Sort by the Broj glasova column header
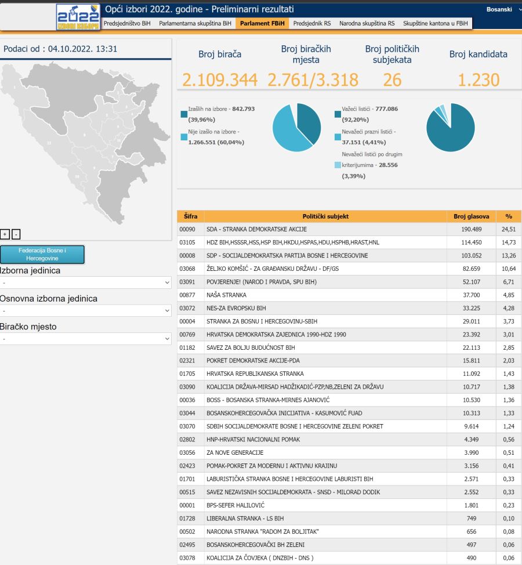The image size is (522, 565). (x=471, y=216)
